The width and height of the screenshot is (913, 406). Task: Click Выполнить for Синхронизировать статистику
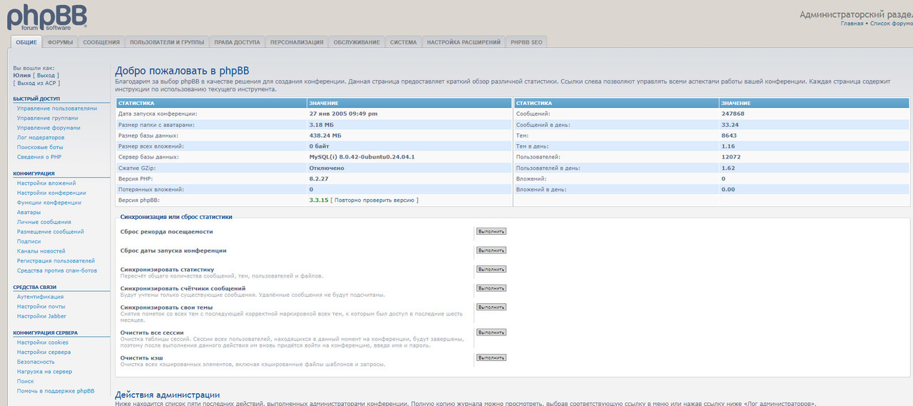point(491,269)
